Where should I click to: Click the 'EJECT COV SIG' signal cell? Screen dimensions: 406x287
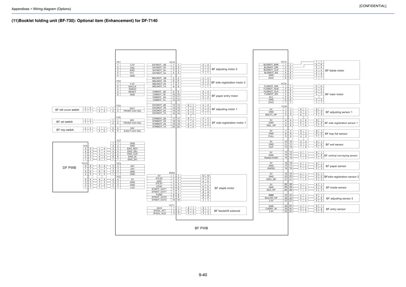coord(132,131)
